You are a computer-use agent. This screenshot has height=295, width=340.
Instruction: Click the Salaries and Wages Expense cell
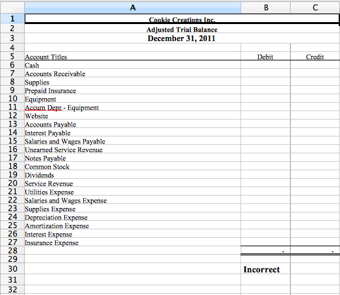pyautogui.click(x=133, y=200)
